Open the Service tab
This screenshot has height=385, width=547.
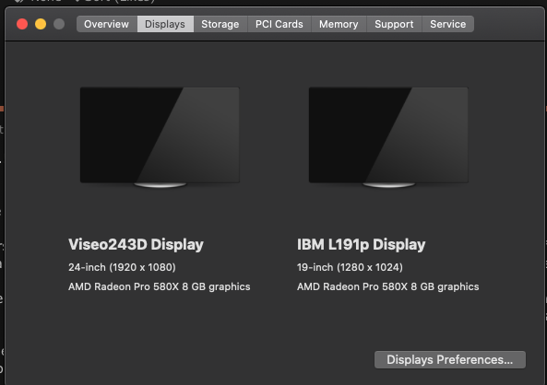448,24
